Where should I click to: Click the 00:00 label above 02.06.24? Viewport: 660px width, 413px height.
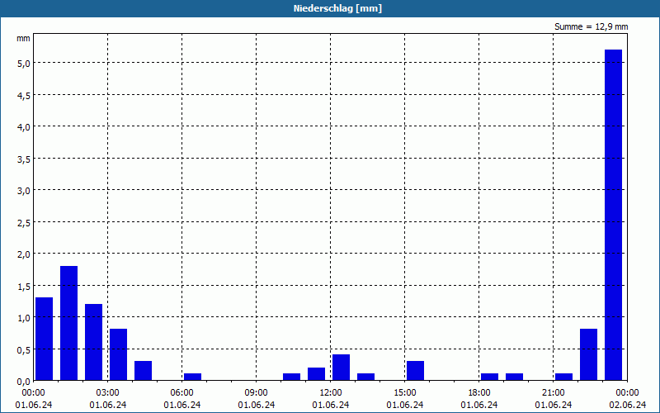[627, 393]
